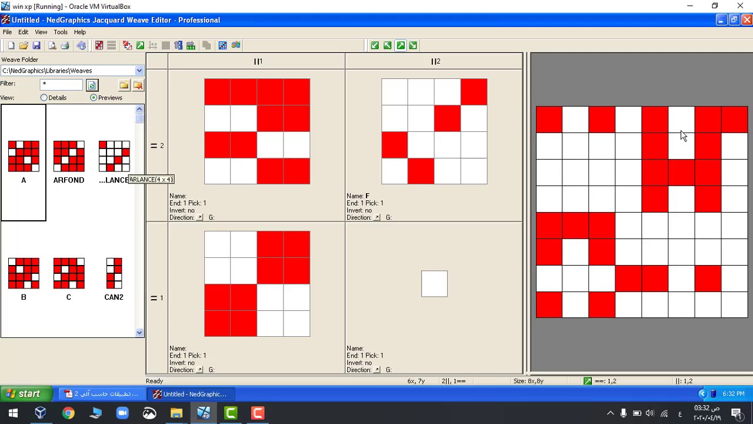This screenshot has width=753, height=424.
Task: Create a new weave file
Action: point(11,45)
